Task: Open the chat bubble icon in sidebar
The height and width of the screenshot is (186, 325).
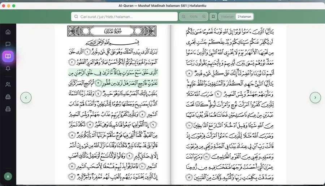Action: point(8,44)
